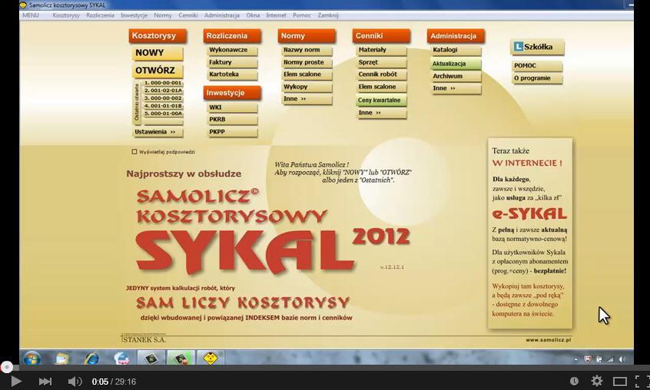
Task: Open the Kosztorysy menu in menu bar
Action: click(66, 15)
